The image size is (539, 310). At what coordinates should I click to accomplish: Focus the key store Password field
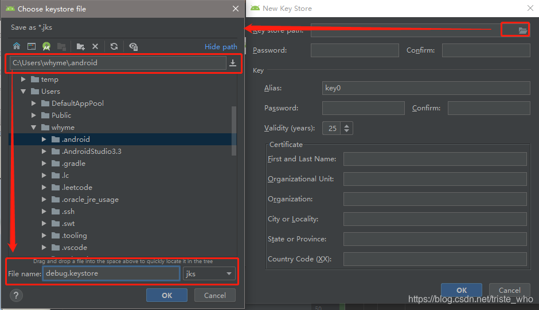click(x=355, y=50)
